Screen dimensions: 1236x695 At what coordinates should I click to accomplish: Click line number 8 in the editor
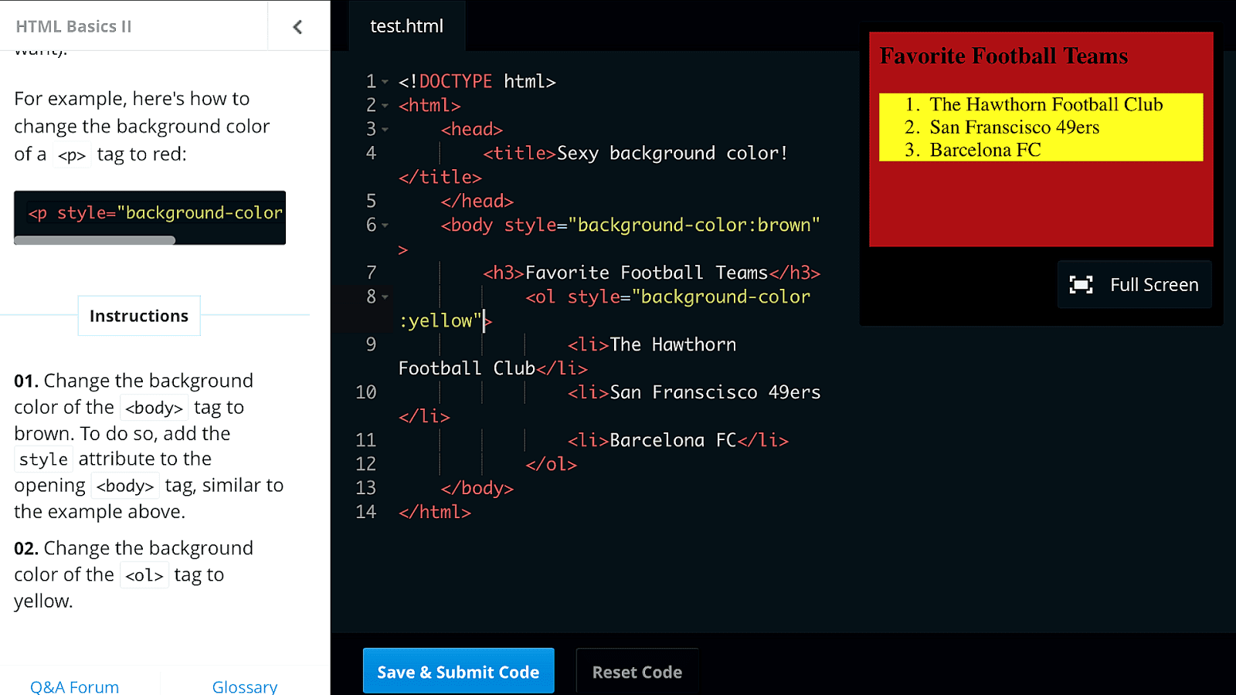tap(371, 297)
